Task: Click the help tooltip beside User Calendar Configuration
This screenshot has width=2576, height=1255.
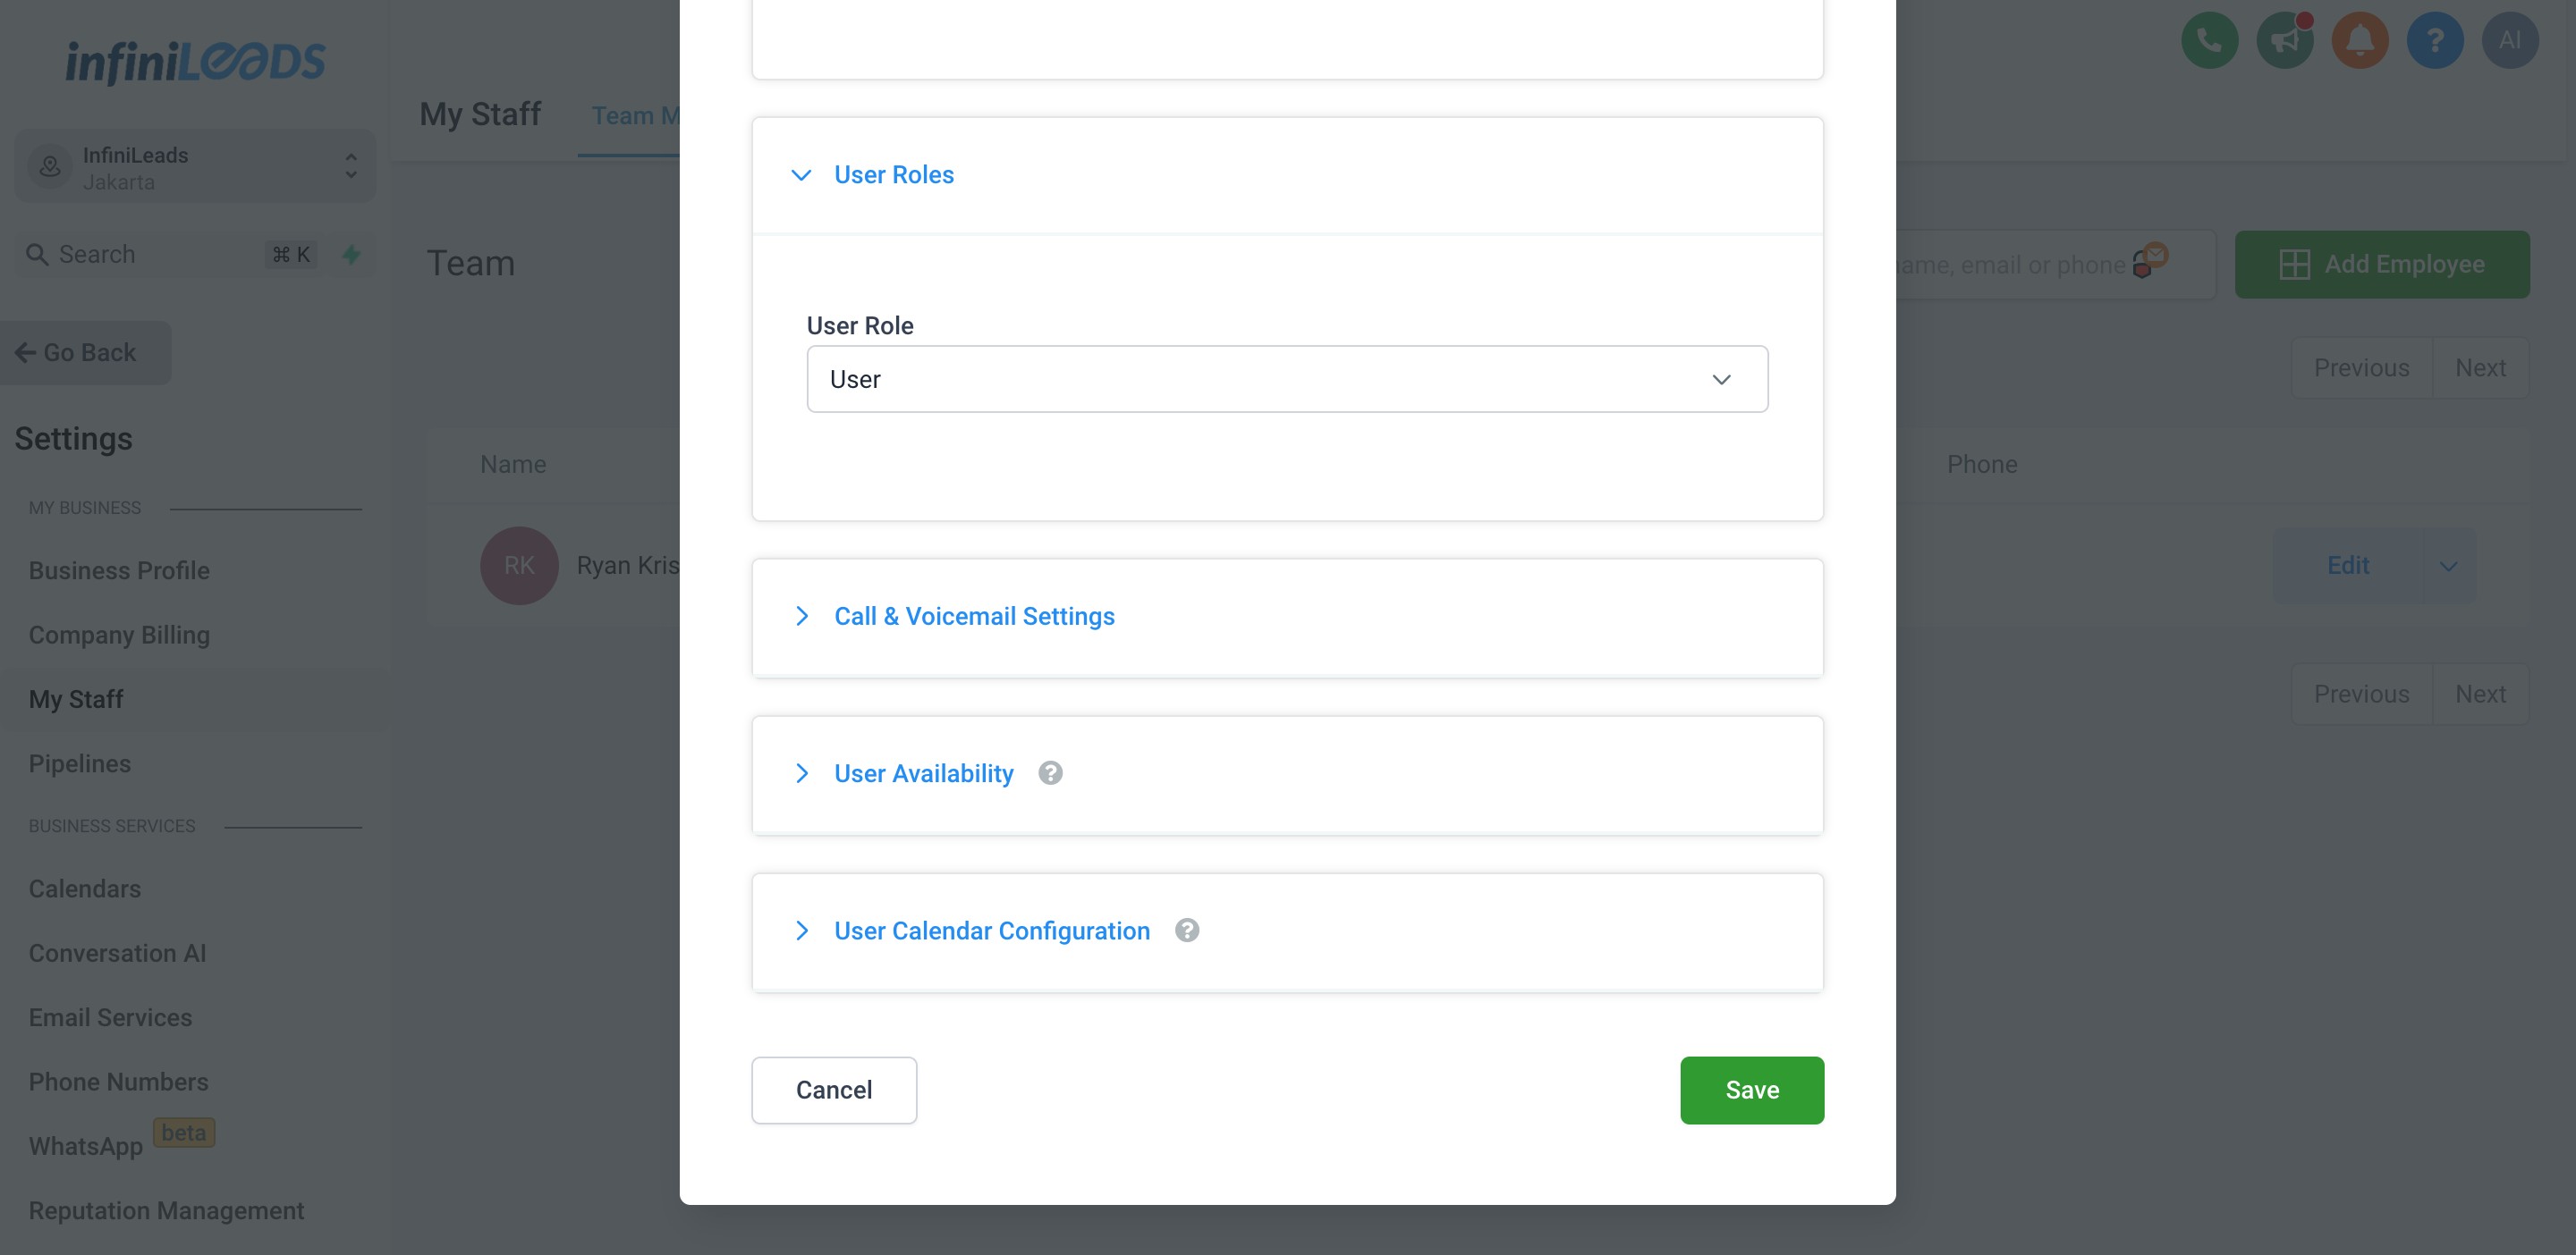Action: 1187,931
